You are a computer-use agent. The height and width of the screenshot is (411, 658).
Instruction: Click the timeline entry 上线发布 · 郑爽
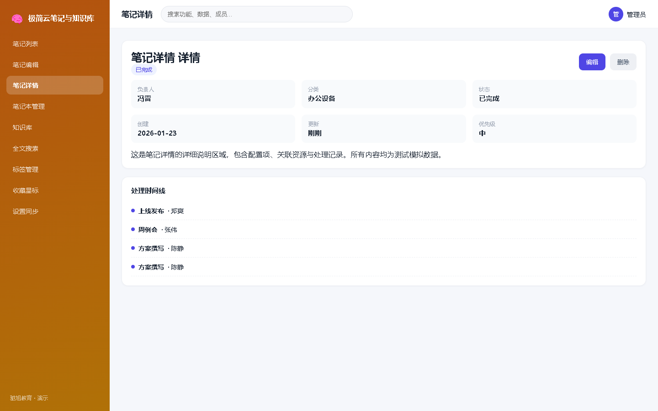coord(384,211)
